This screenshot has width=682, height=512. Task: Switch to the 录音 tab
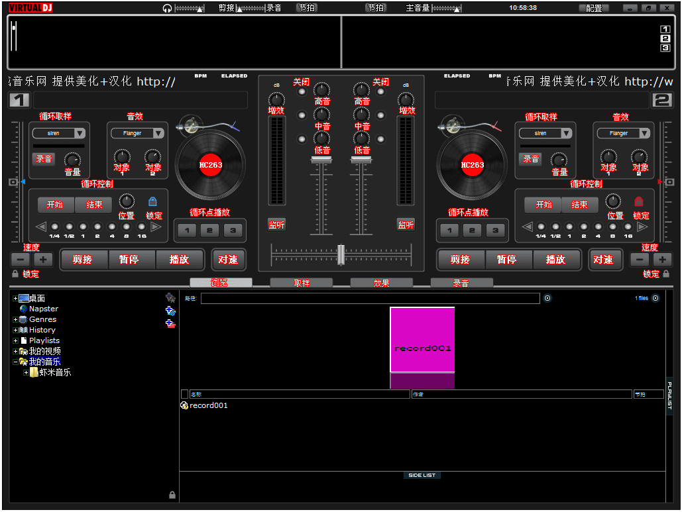[x=461, y=283]
